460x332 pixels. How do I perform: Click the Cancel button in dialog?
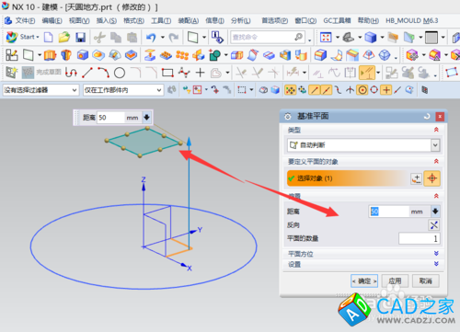tap(426, 280)
